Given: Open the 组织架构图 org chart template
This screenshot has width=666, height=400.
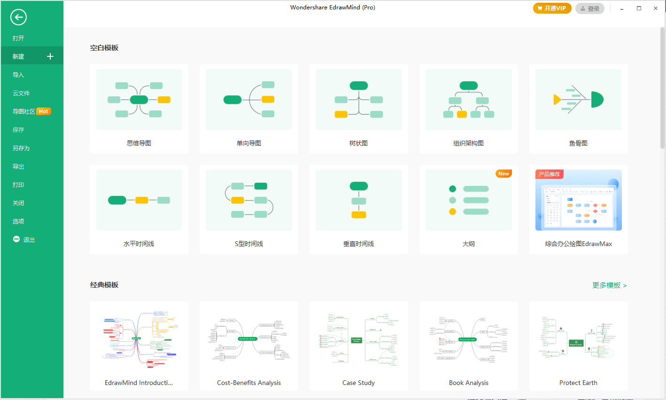Looking at the screenshot, I should (x=468, y=109).
